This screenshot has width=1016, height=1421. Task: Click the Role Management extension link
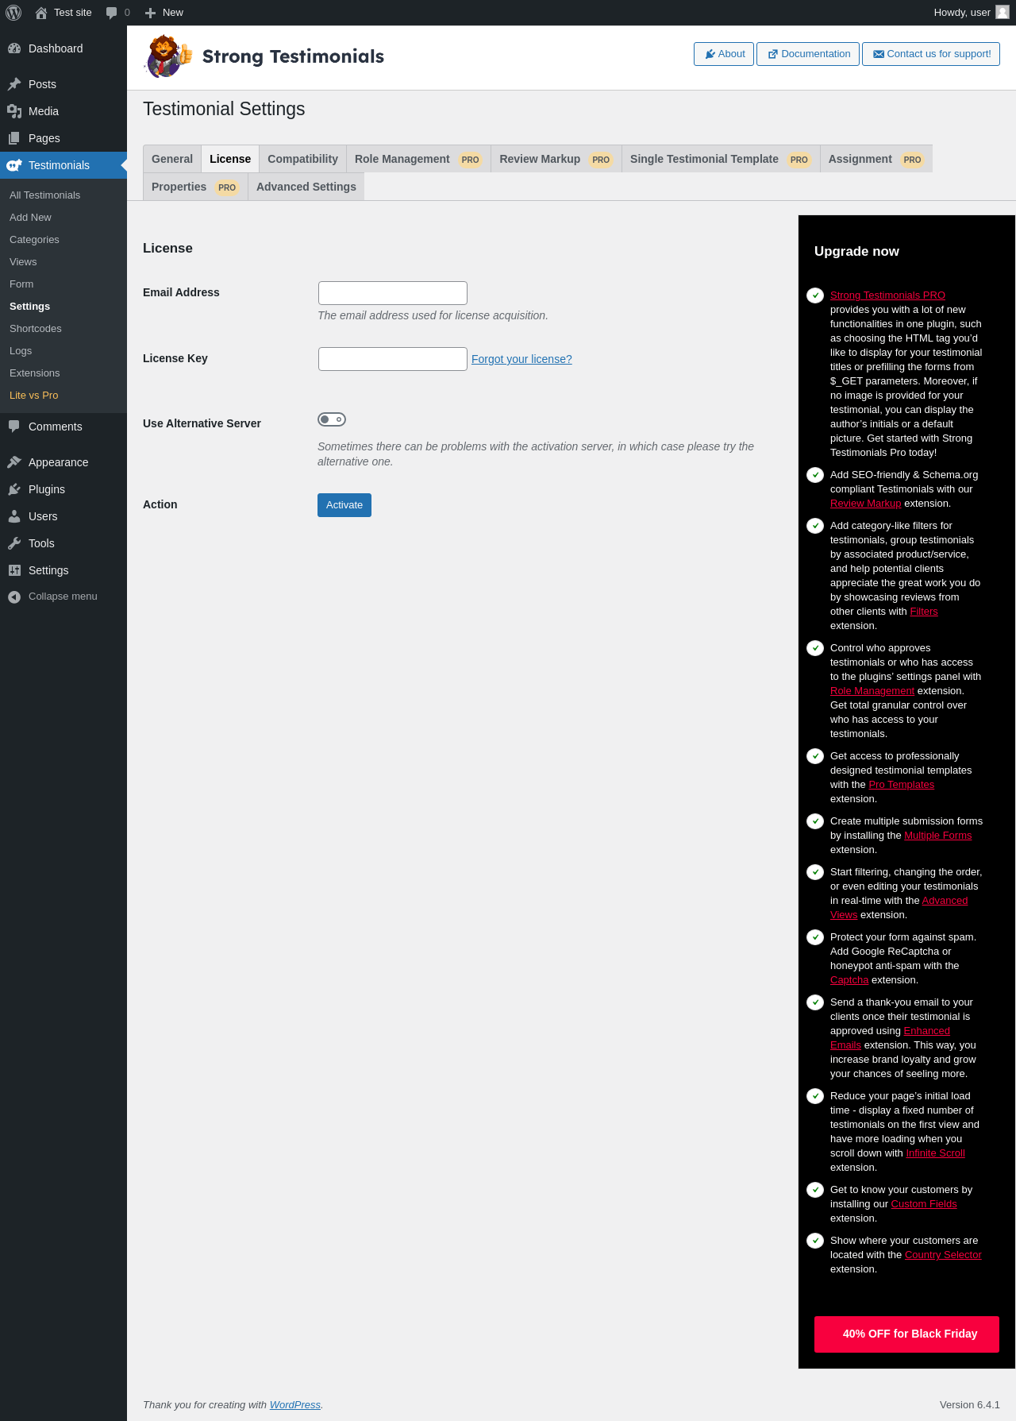(872, 691)
